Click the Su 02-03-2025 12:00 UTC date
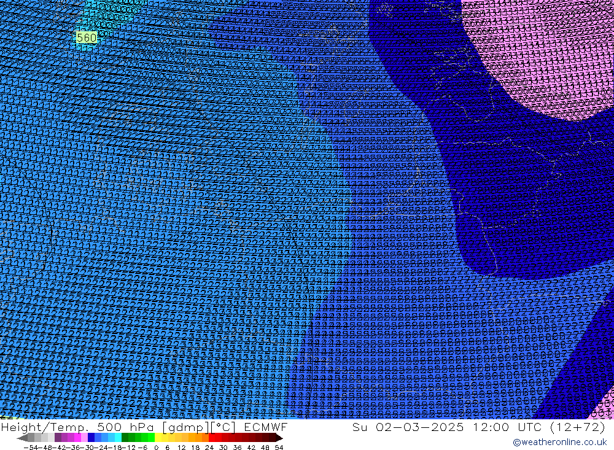 448,427
